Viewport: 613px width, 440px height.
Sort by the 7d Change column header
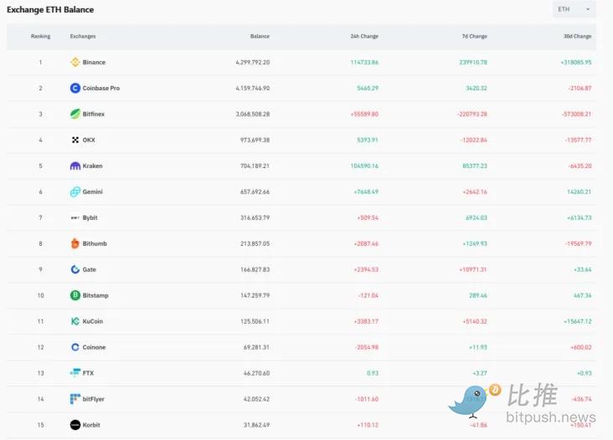[475, 36]
